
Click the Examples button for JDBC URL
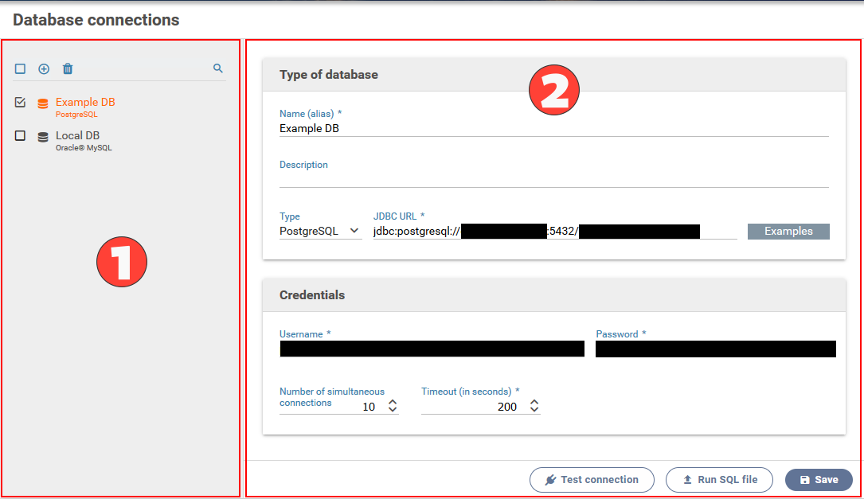pos(788,231)
